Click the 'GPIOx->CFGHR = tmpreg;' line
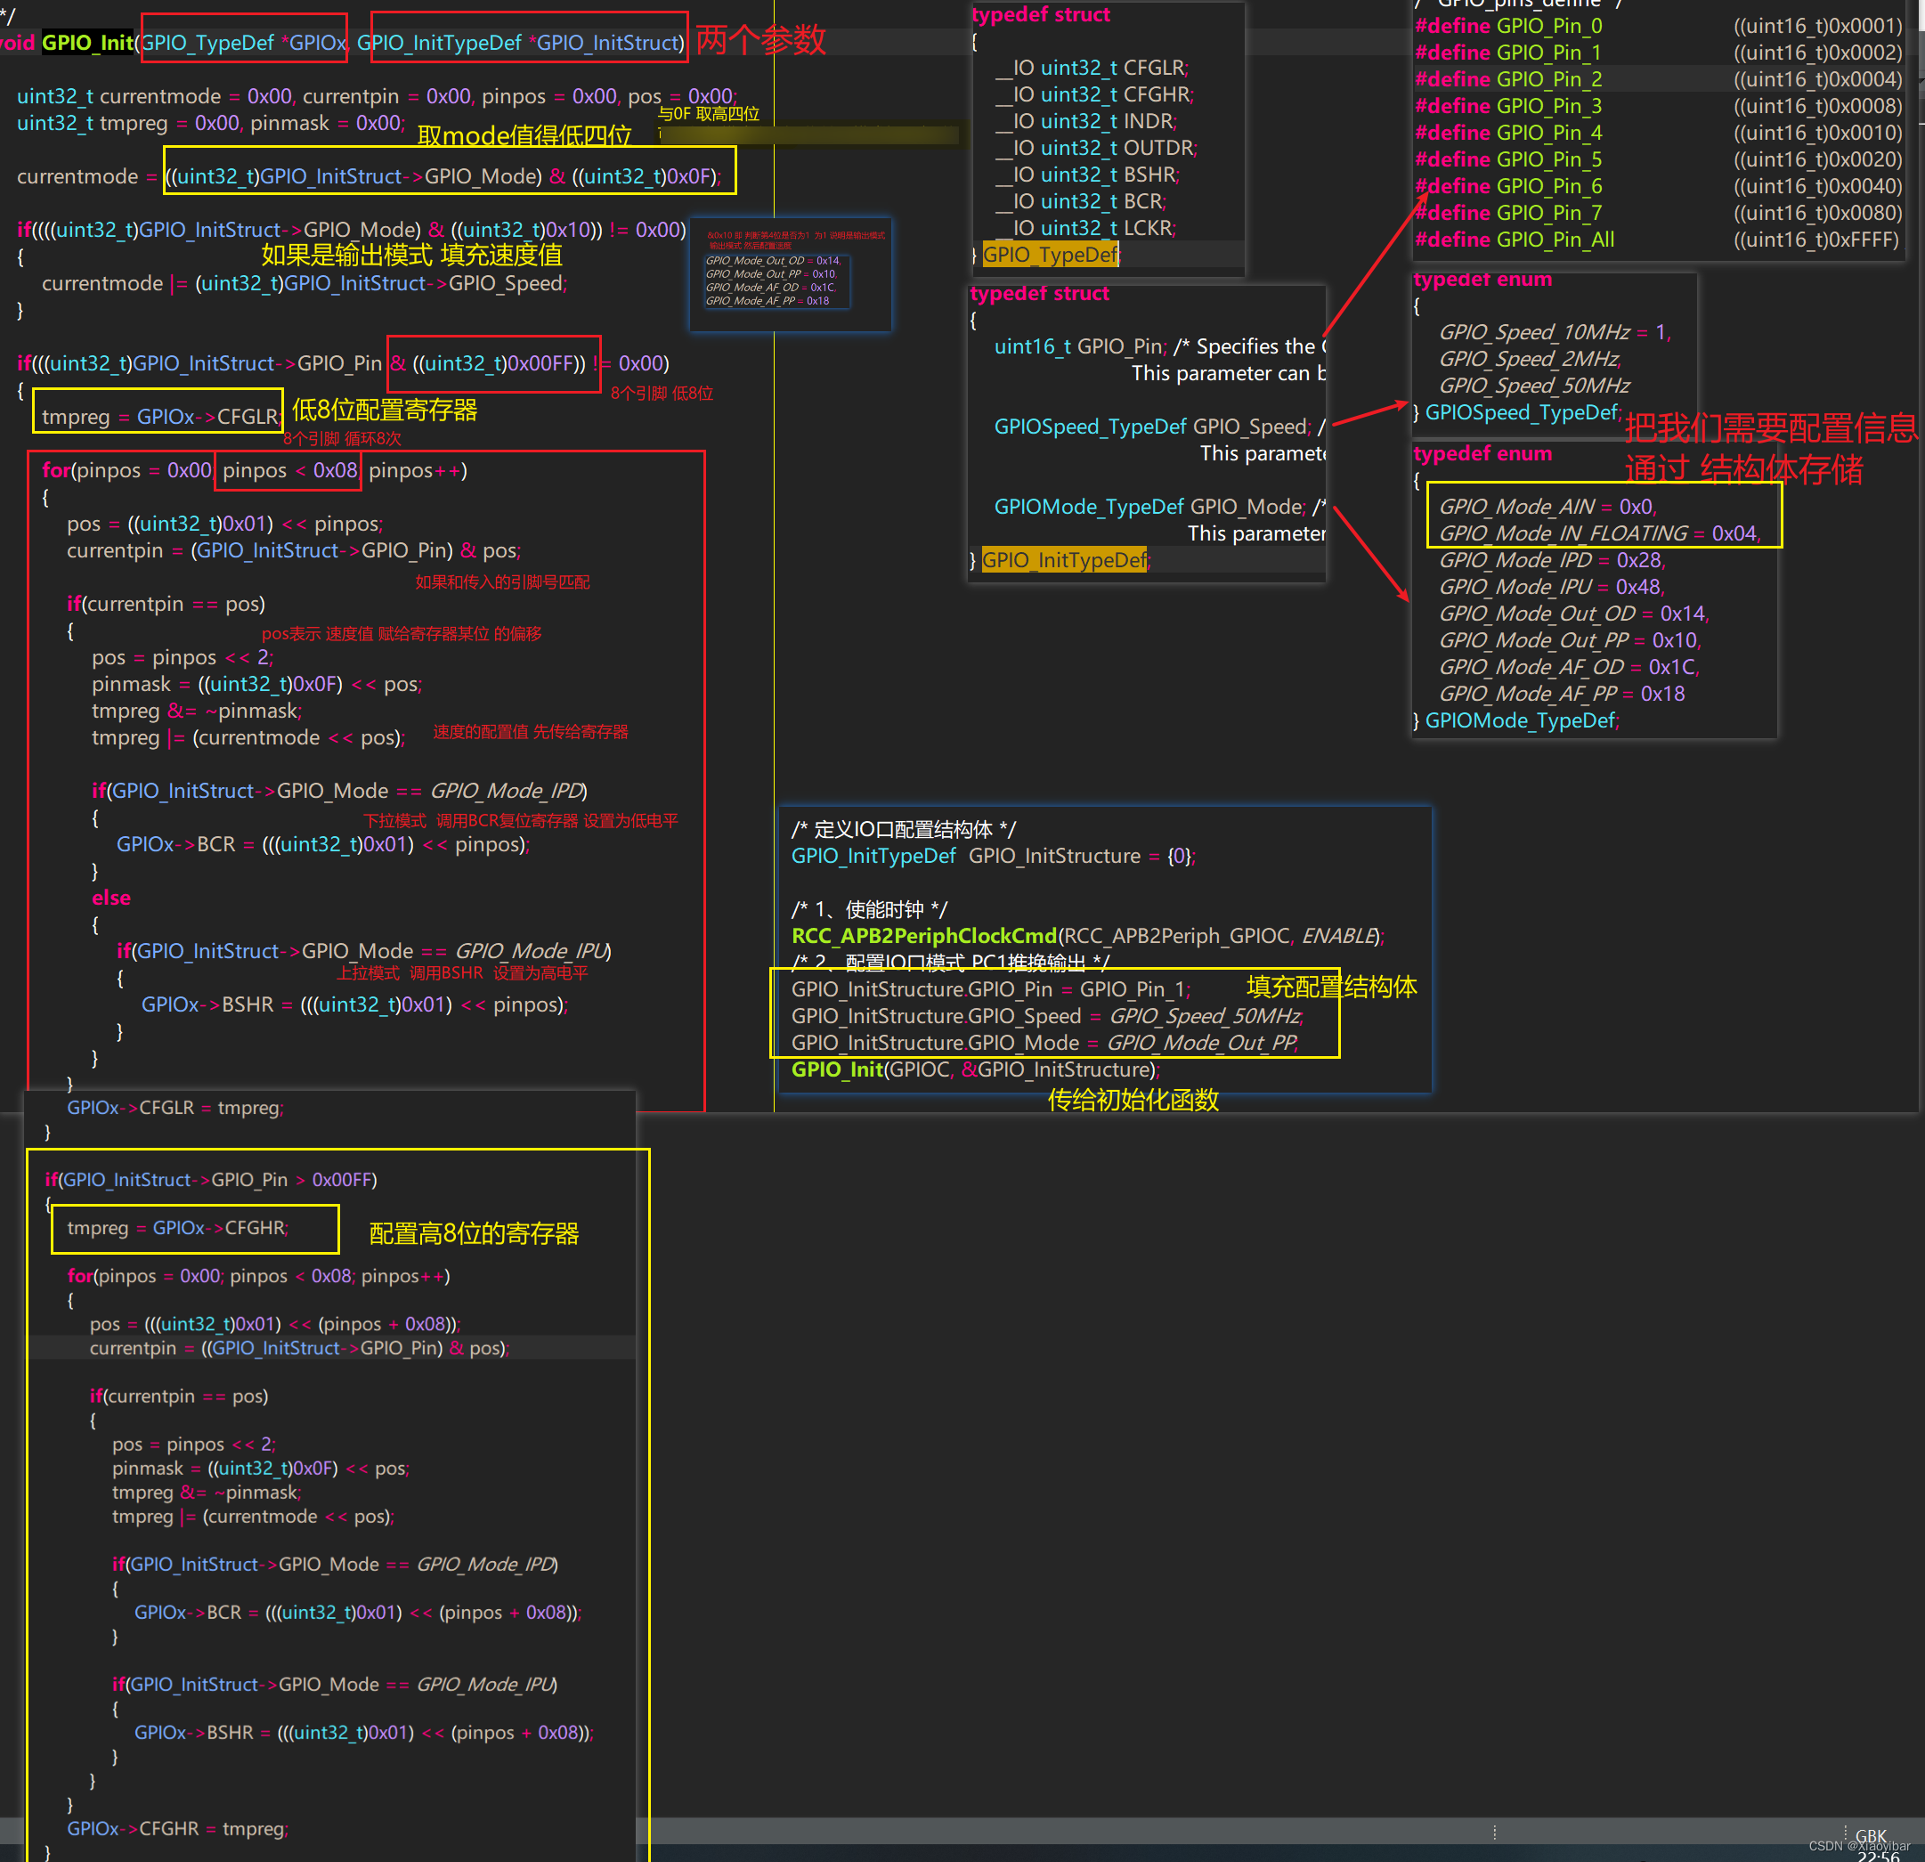Image resolution: width=1925 pixels, height=1862 pixels. [x=178, y=1829]
